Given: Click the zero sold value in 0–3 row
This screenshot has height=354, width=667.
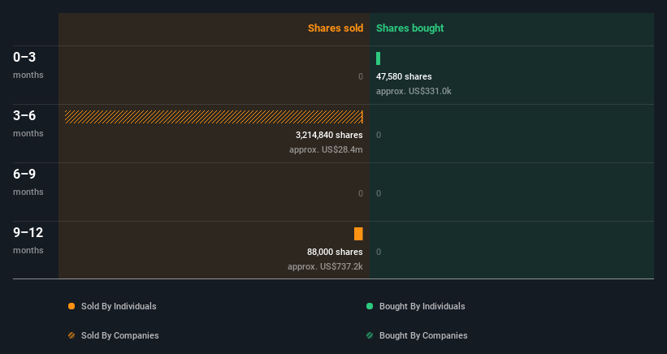Looking at the screenshot, I should pos(360,76).
